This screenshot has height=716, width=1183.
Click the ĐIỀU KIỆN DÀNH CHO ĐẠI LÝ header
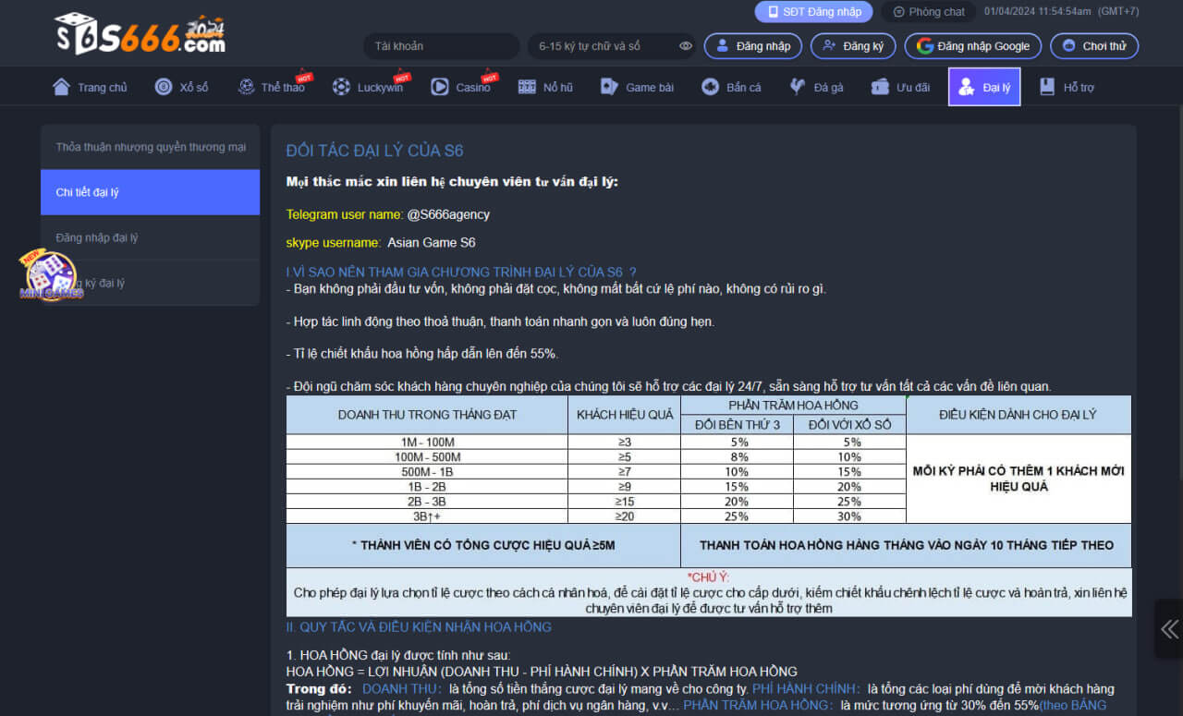tap(1018, 415)
